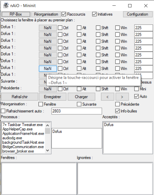Screen dimensions: 154x195
Task: Click the Enregistrer button
Action: tap(52, 97)
